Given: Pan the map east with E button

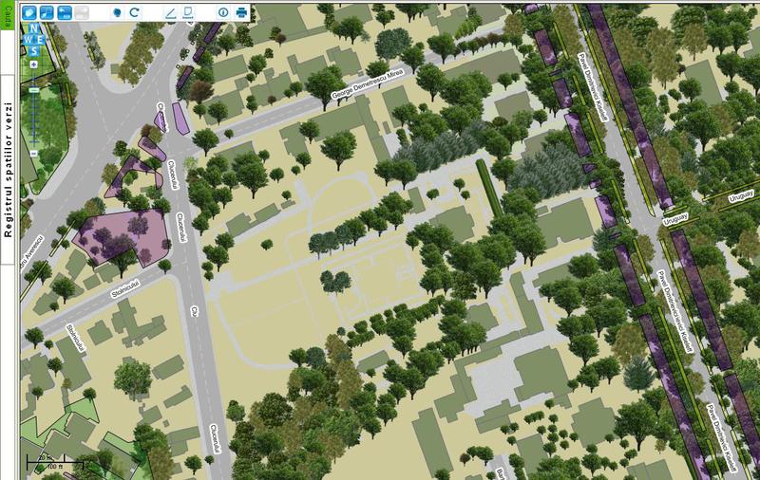Looking at the screenshot, I should (41, 40).
